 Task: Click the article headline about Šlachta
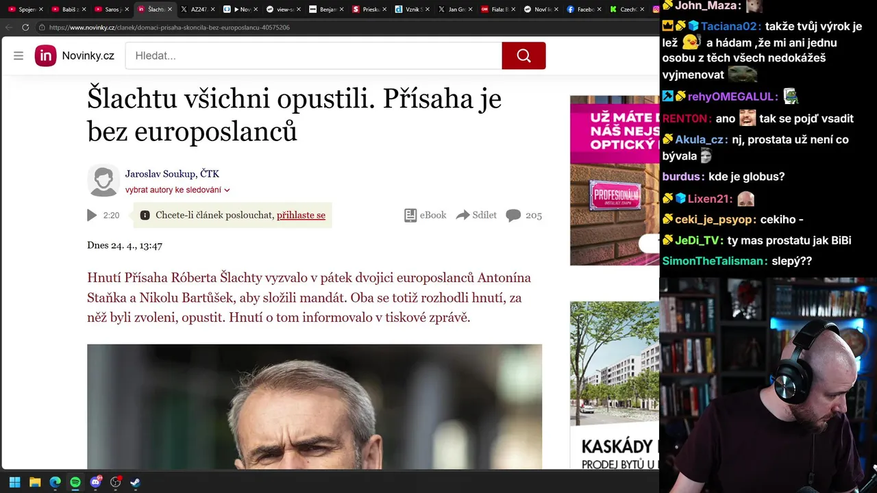click(295, 114)
